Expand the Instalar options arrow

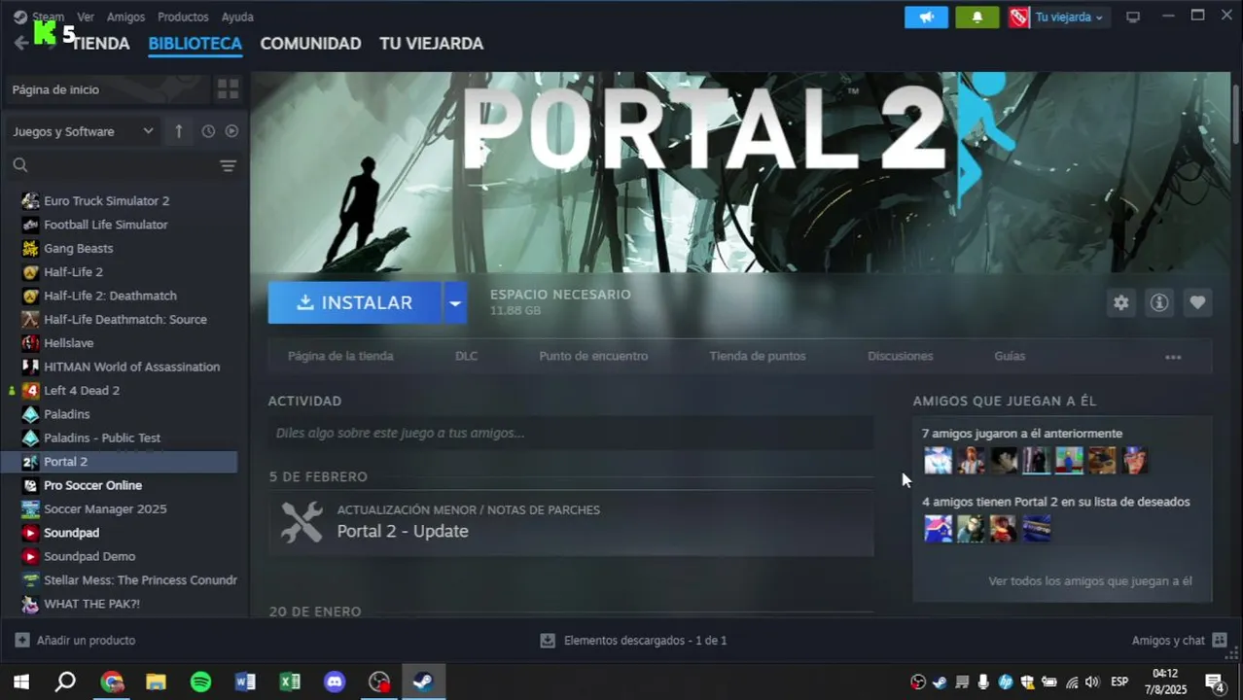[x=454, y=302]
